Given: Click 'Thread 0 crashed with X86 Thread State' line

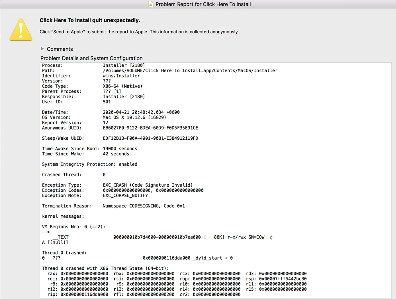Looking at the screenshot, I should point(105,269).
